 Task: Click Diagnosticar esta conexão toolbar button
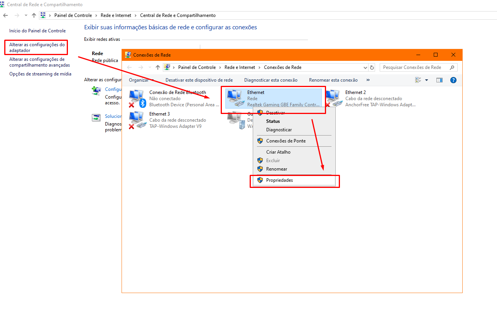pos(270,80)
